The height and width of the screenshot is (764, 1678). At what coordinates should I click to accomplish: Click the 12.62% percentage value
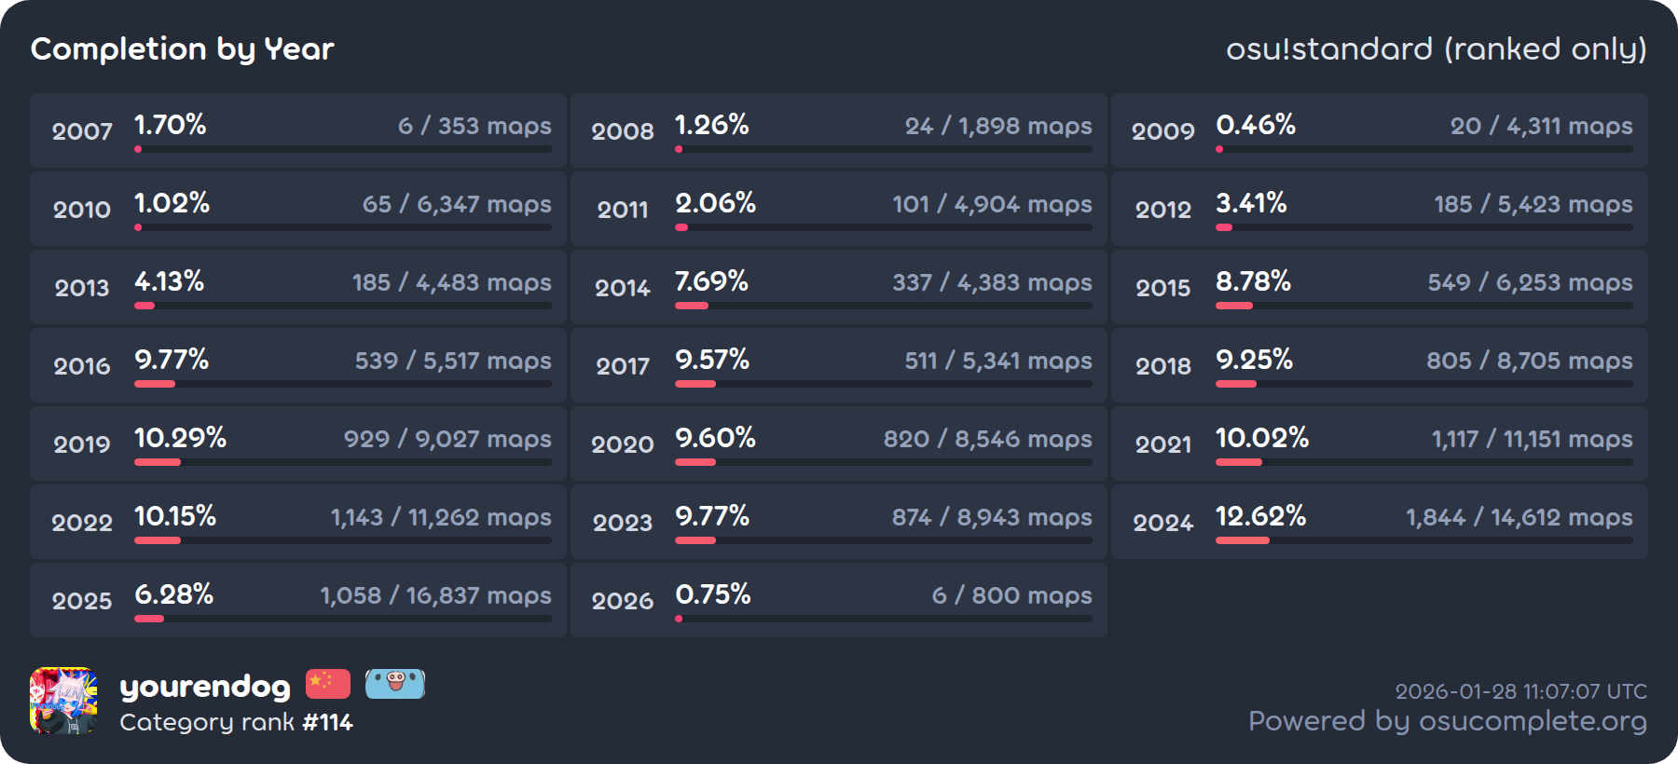(x=1260, y=516)
